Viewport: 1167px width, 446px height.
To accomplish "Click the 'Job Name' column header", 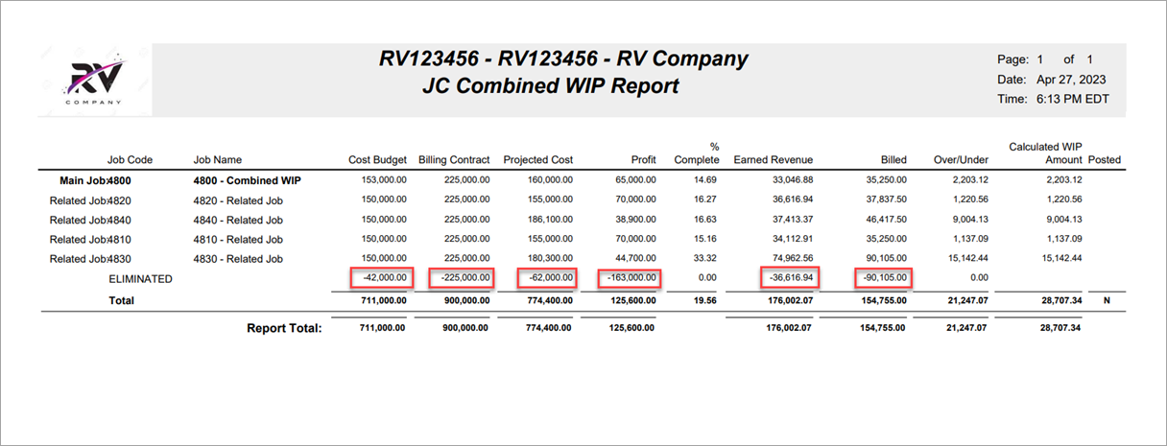I will (218, 160).
